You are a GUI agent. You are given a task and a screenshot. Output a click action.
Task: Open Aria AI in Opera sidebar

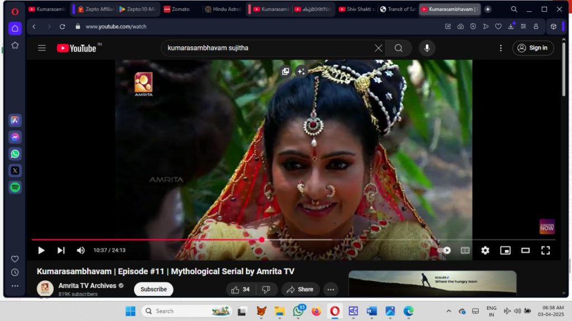click(15, 121)
